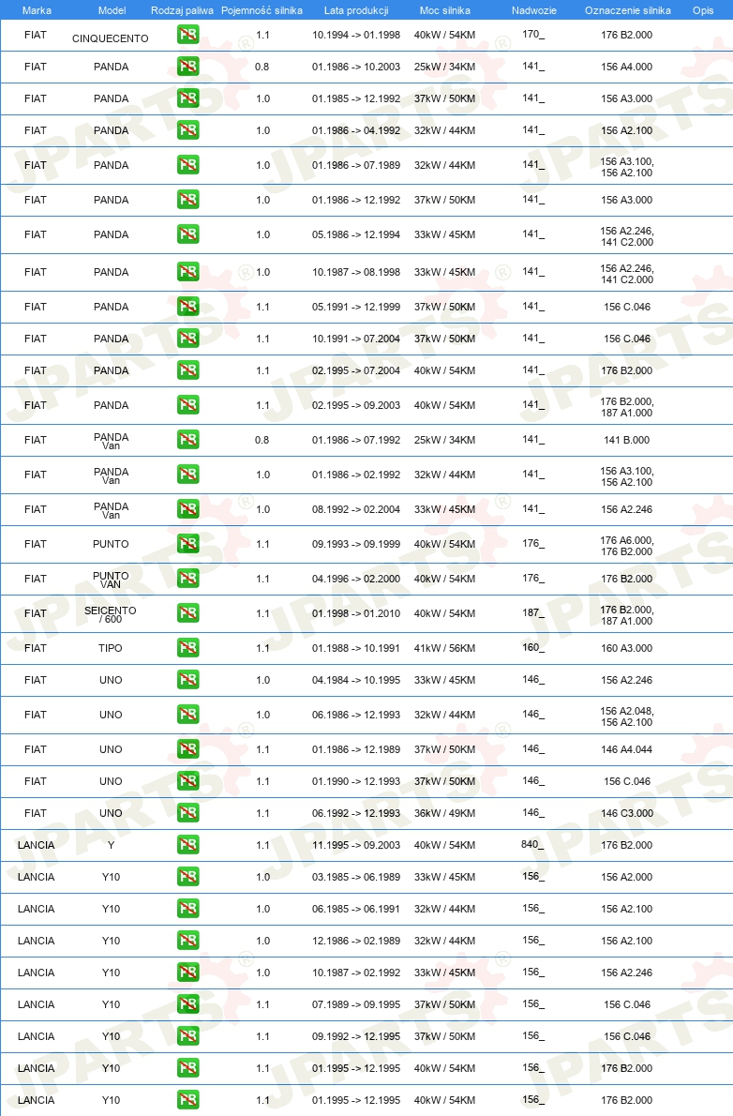Image resolution: width=733 pixels, height=1116 pixels.
Task: Select the 06.1985 -> 06.1991 production years cell
Action: [356, 909]
